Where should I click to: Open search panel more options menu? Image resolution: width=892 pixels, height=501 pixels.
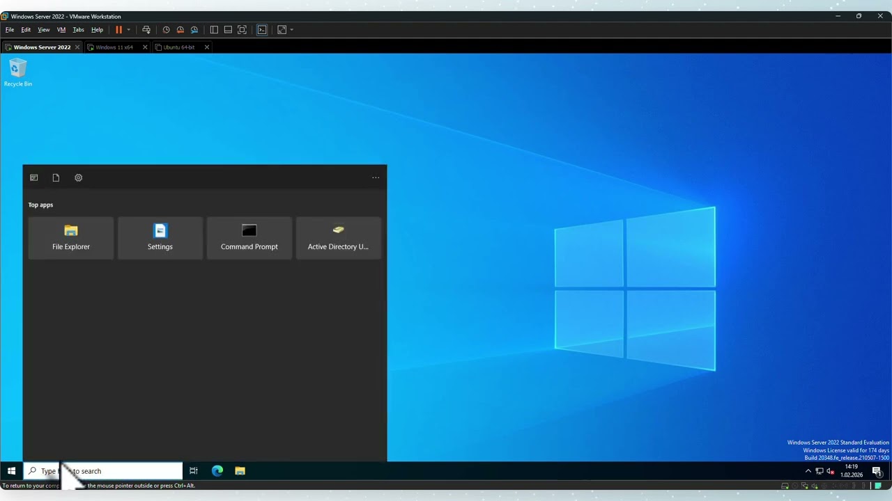pyautogui.click(x=376, y=177)
